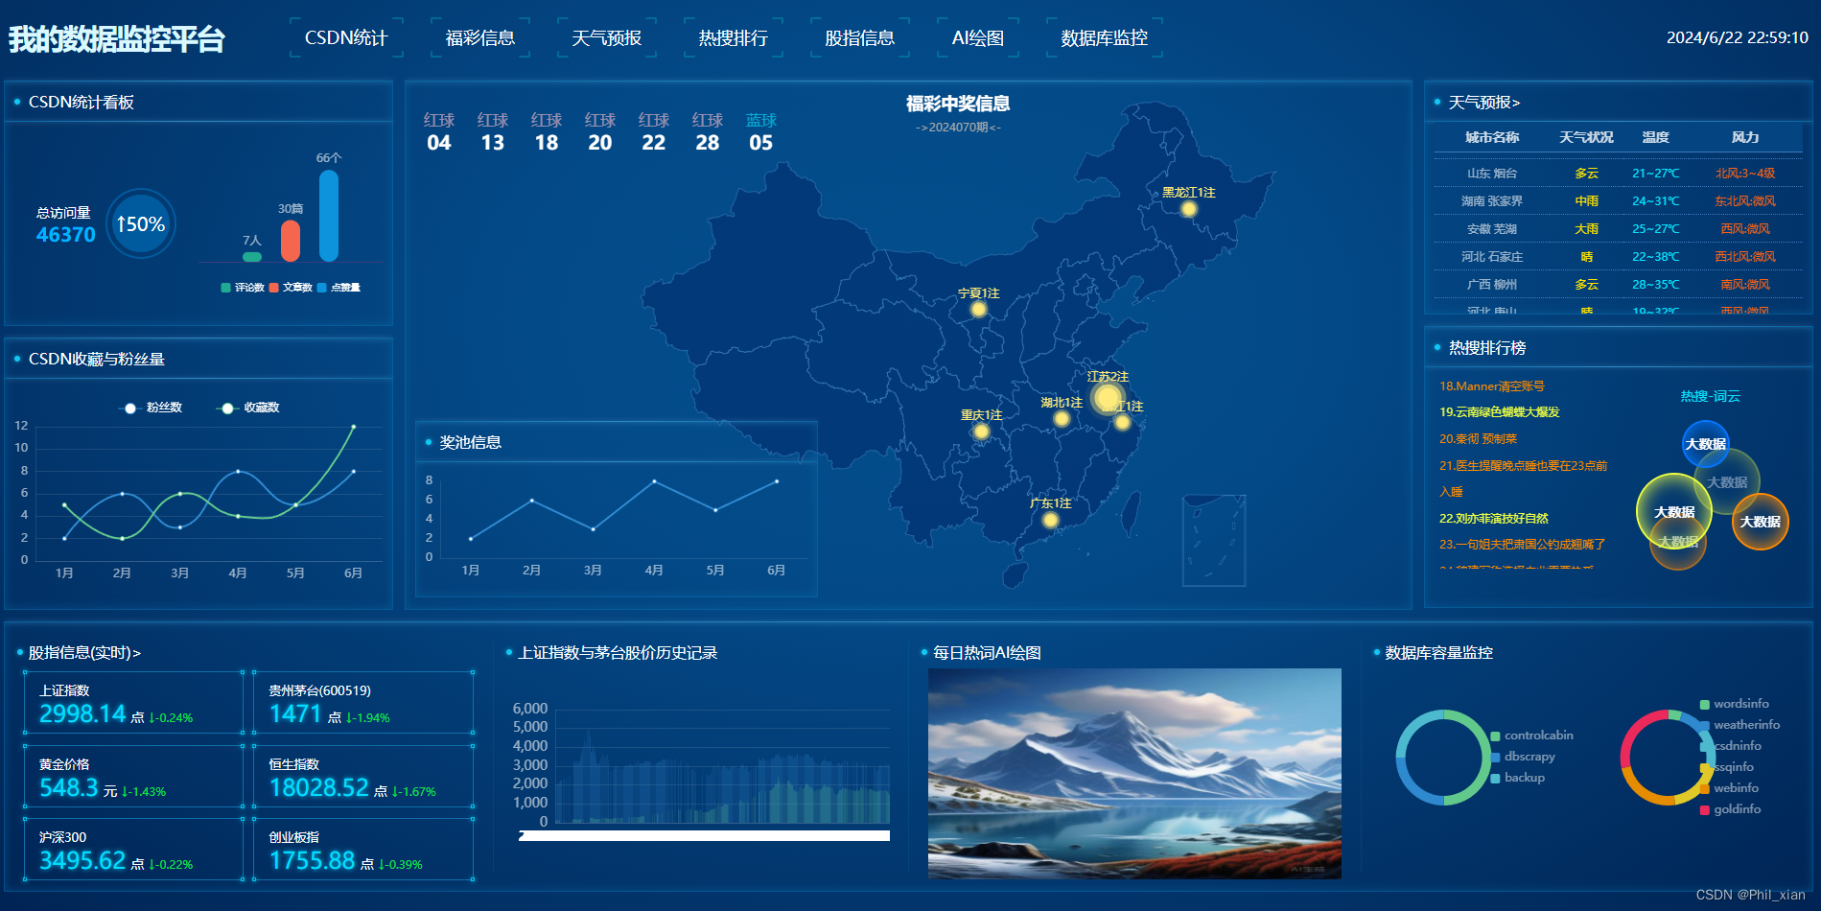
Task: Open hot search 19.云南绿色蝴蝶大爆发
Action: click(1500, 412)
